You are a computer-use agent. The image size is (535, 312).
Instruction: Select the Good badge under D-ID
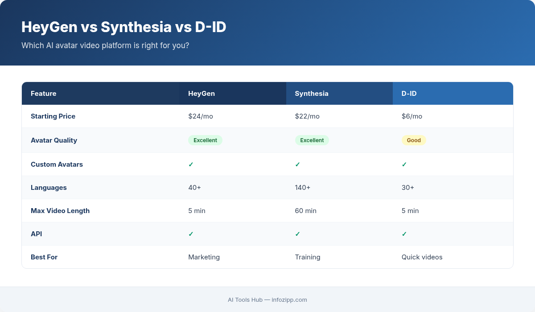click(x=414, y=140)
